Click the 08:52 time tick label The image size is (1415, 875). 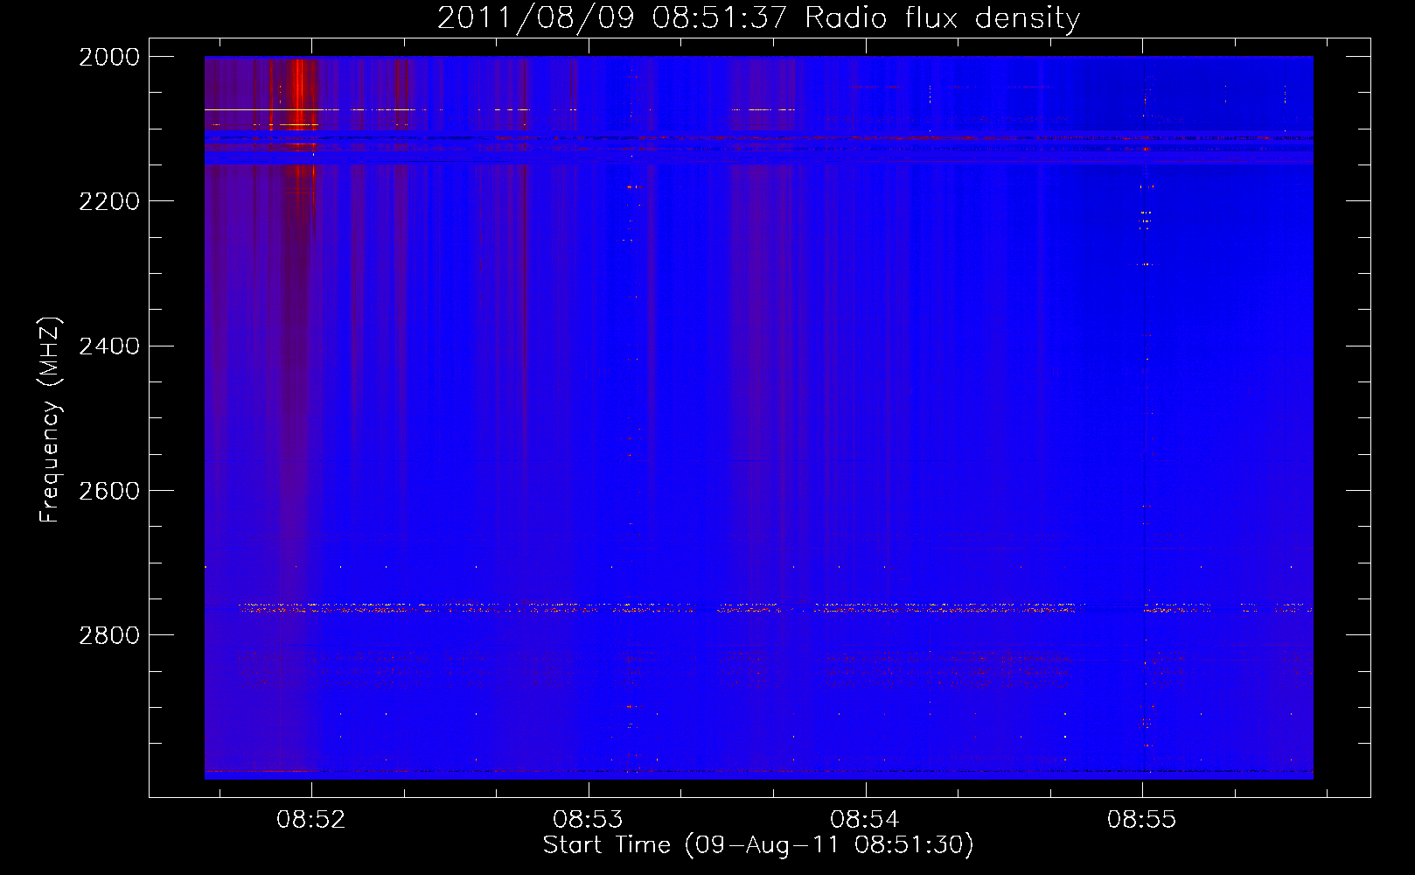(311, 820)
